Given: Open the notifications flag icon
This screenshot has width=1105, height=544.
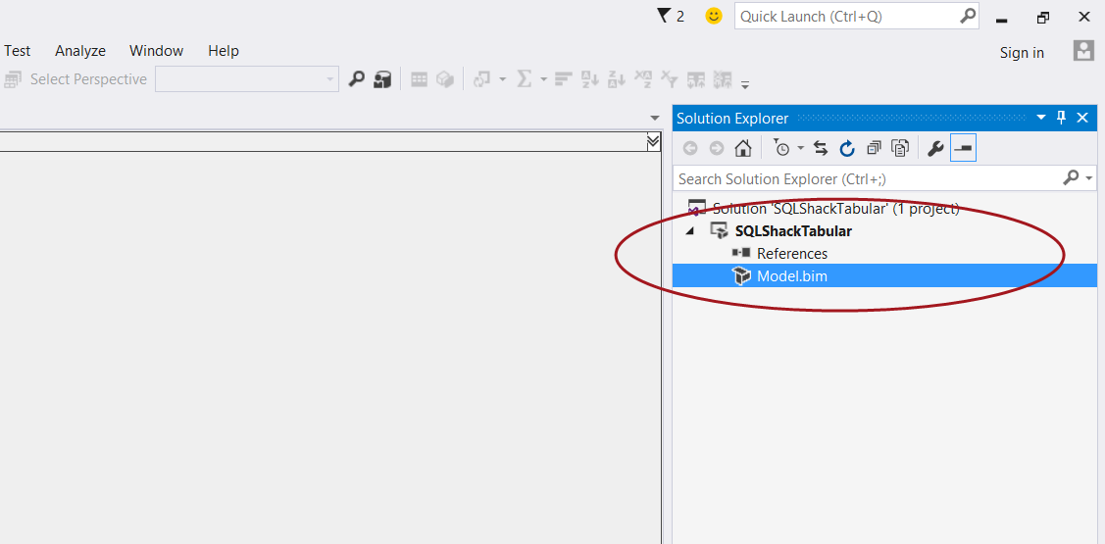Looking at the screenshot, I should coord(663,16).
